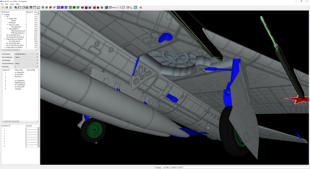Click the green circular reload icon
Image resolution: width=310 pixels, height=169 pixels.
coord(11,7)
